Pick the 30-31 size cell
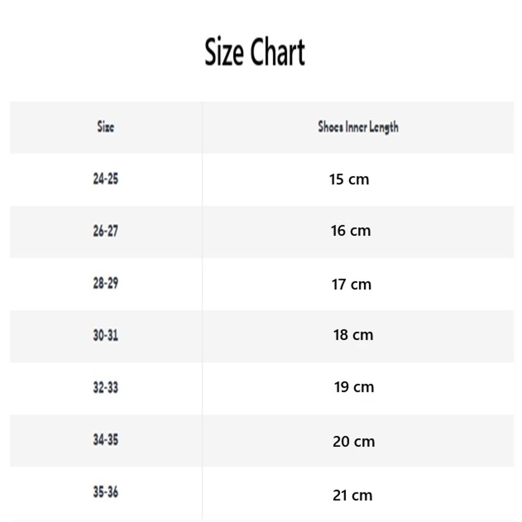 click(106, 335)
